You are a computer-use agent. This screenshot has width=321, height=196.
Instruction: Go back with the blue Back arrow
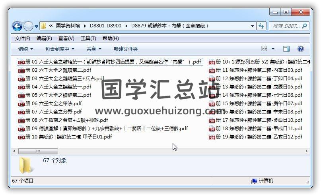click(17, 26)
